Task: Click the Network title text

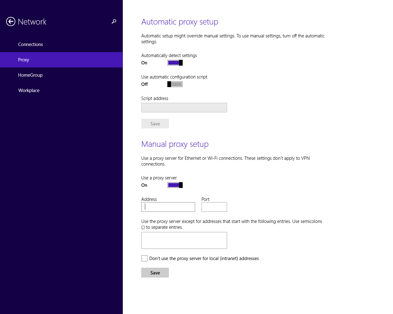Action: [x=32, y=22]
